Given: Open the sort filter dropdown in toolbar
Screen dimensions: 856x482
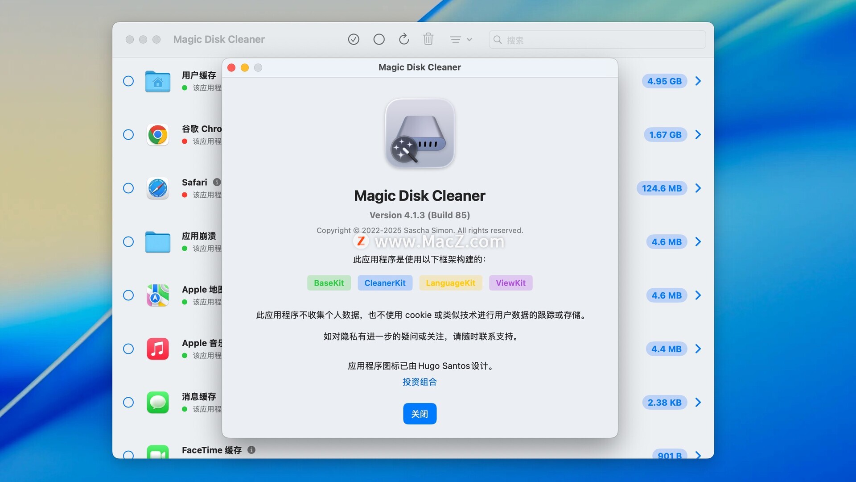Looking at the screenshot, I should pos(461,40).
